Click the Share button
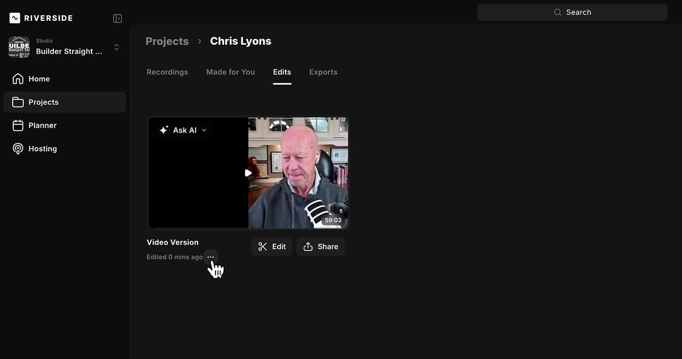The image size is (682, 359). pyautogui.click(x=320, y=246)
